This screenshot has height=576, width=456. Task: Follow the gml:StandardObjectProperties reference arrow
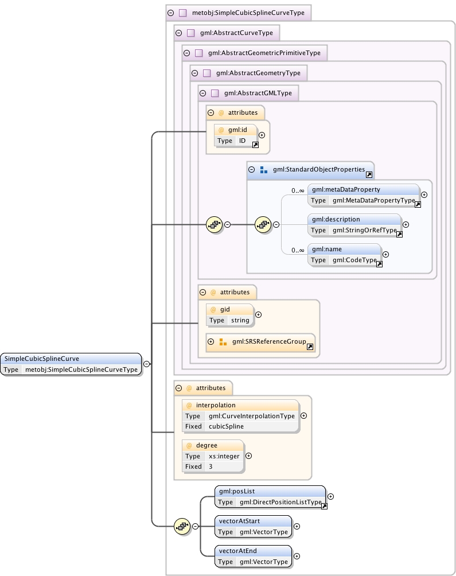point(369,175)
